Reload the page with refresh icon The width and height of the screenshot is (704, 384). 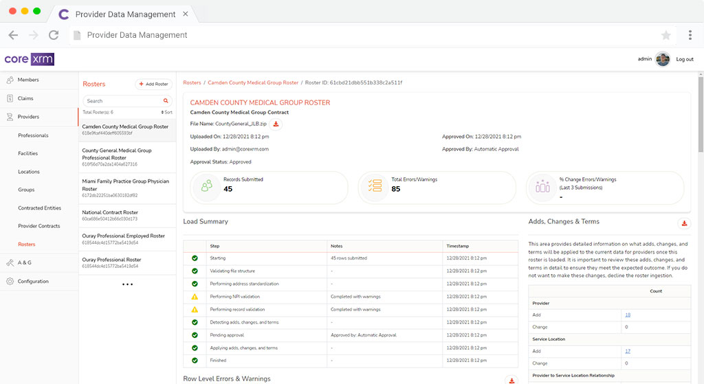tap(54, 35)
